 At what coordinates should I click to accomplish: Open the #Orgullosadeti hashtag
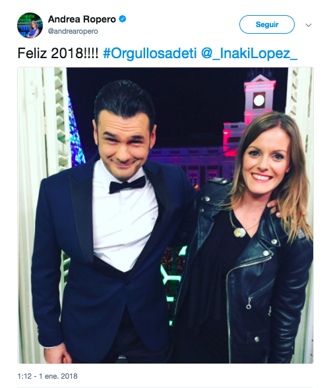click(x=150, y=53)
